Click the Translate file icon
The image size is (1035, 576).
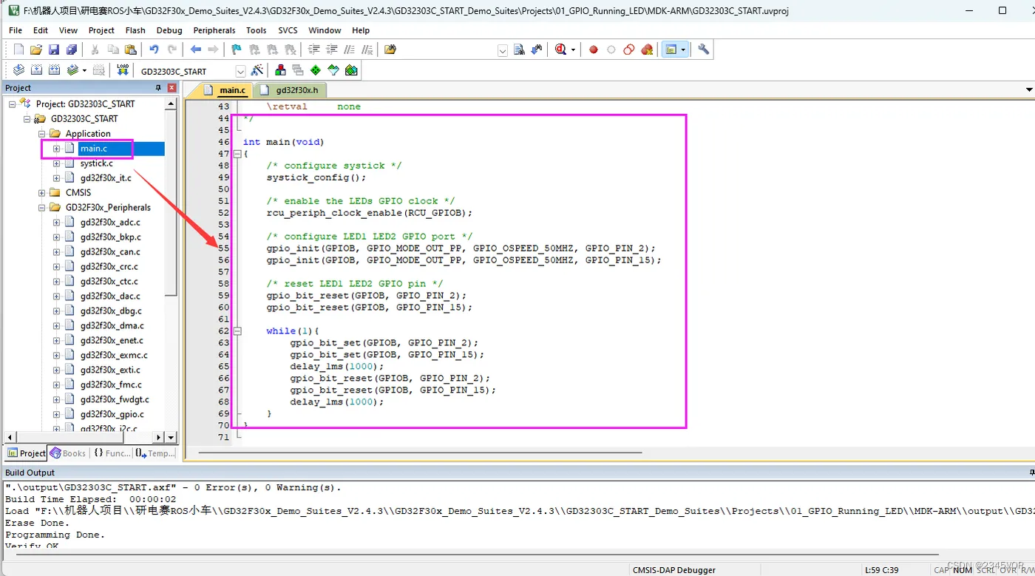18,70
